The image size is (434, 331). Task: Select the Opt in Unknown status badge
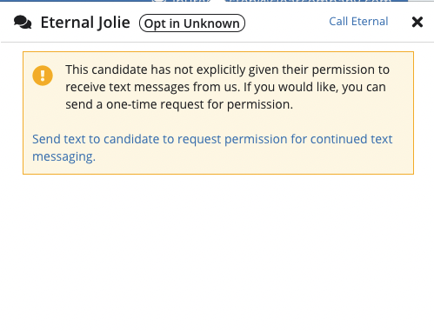tap(192, 23)
